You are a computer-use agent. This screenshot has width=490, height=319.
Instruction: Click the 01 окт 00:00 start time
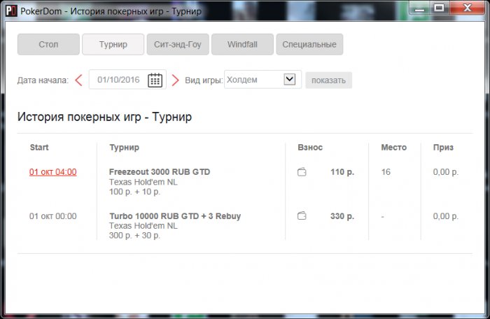click(52, 216)
